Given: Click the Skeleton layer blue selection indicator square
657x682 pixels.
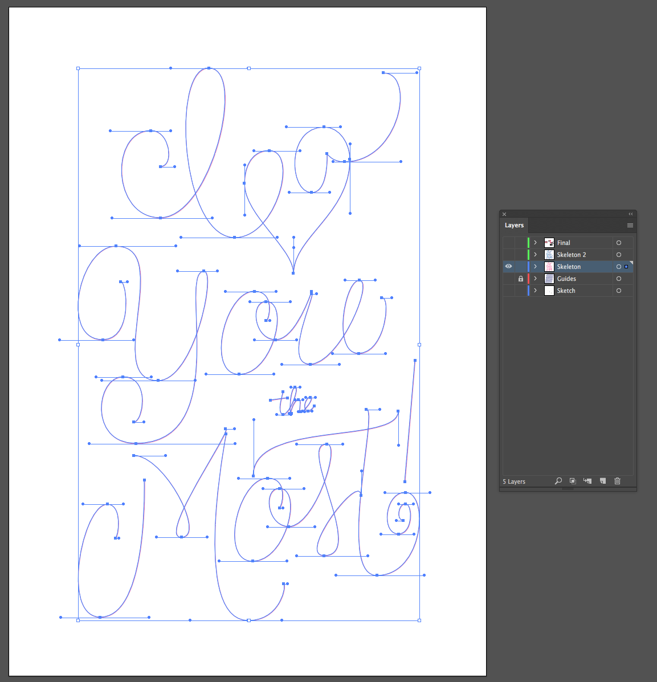Looking at the screenshot, I should [x=626, y=267].
